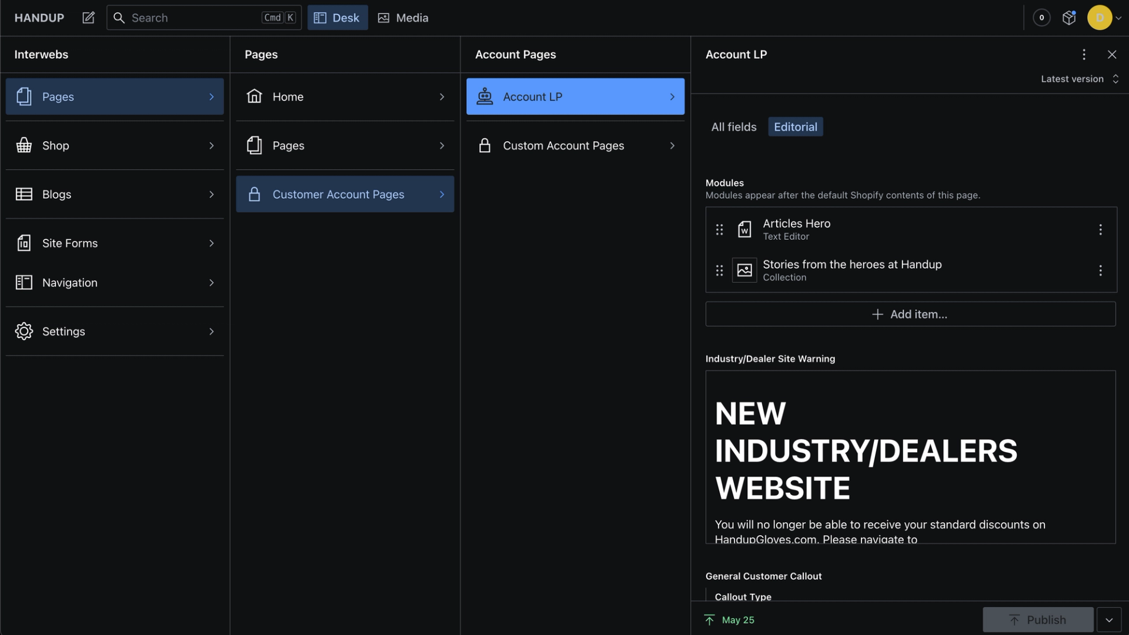Open the packages cube icon in header
The height and width of the screenshot is (635, 1129).
tap(1068, 18)
